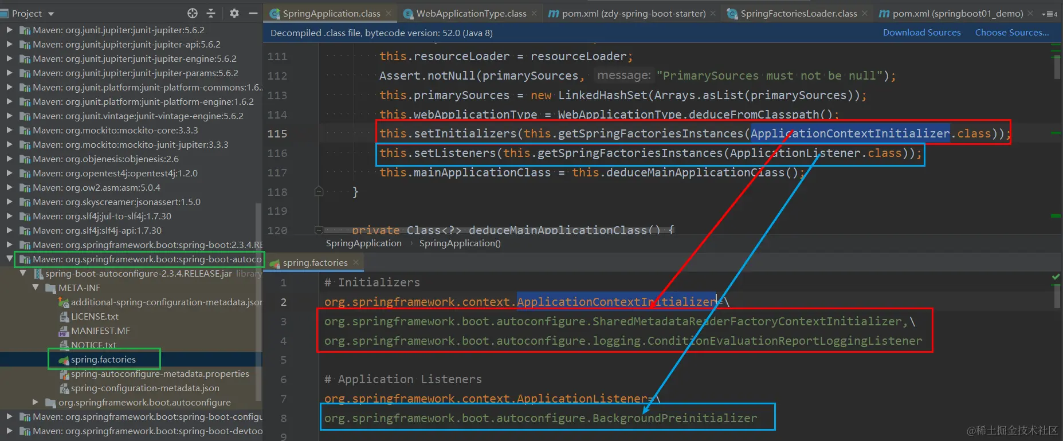Image resolution: width=1063 pixels, height=441 pixels.
Task: Click ConditionEvaluationReportLoggingListener entry line 4
Action: [x=784, y=341]
